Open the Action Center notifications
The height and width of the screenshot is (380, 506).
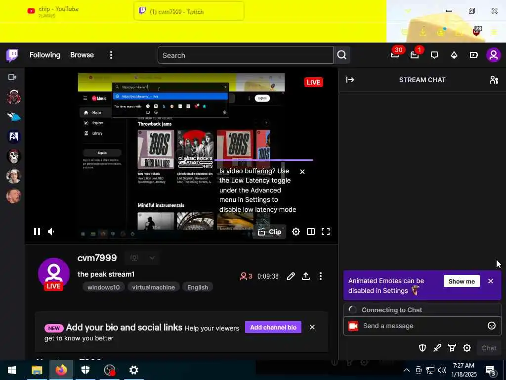coord(491,370)
